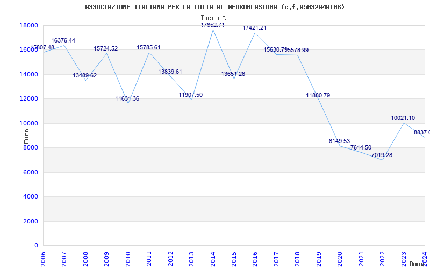
Task: Click the Anno x-axis title
Action: click(417, 264)
